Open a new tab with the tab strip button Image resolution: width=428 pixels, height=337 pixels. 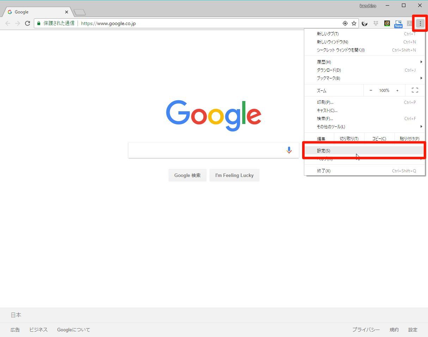(x=80, y=12)
